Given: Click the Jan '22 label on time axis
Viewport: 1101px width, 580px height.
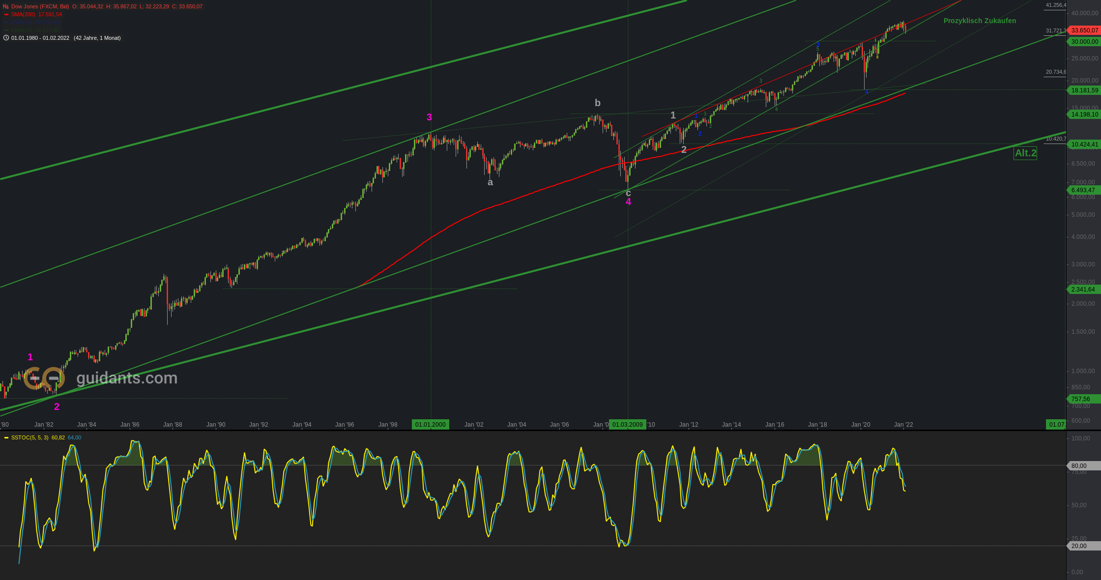Looking at the screenshot, I should [903, 425].
